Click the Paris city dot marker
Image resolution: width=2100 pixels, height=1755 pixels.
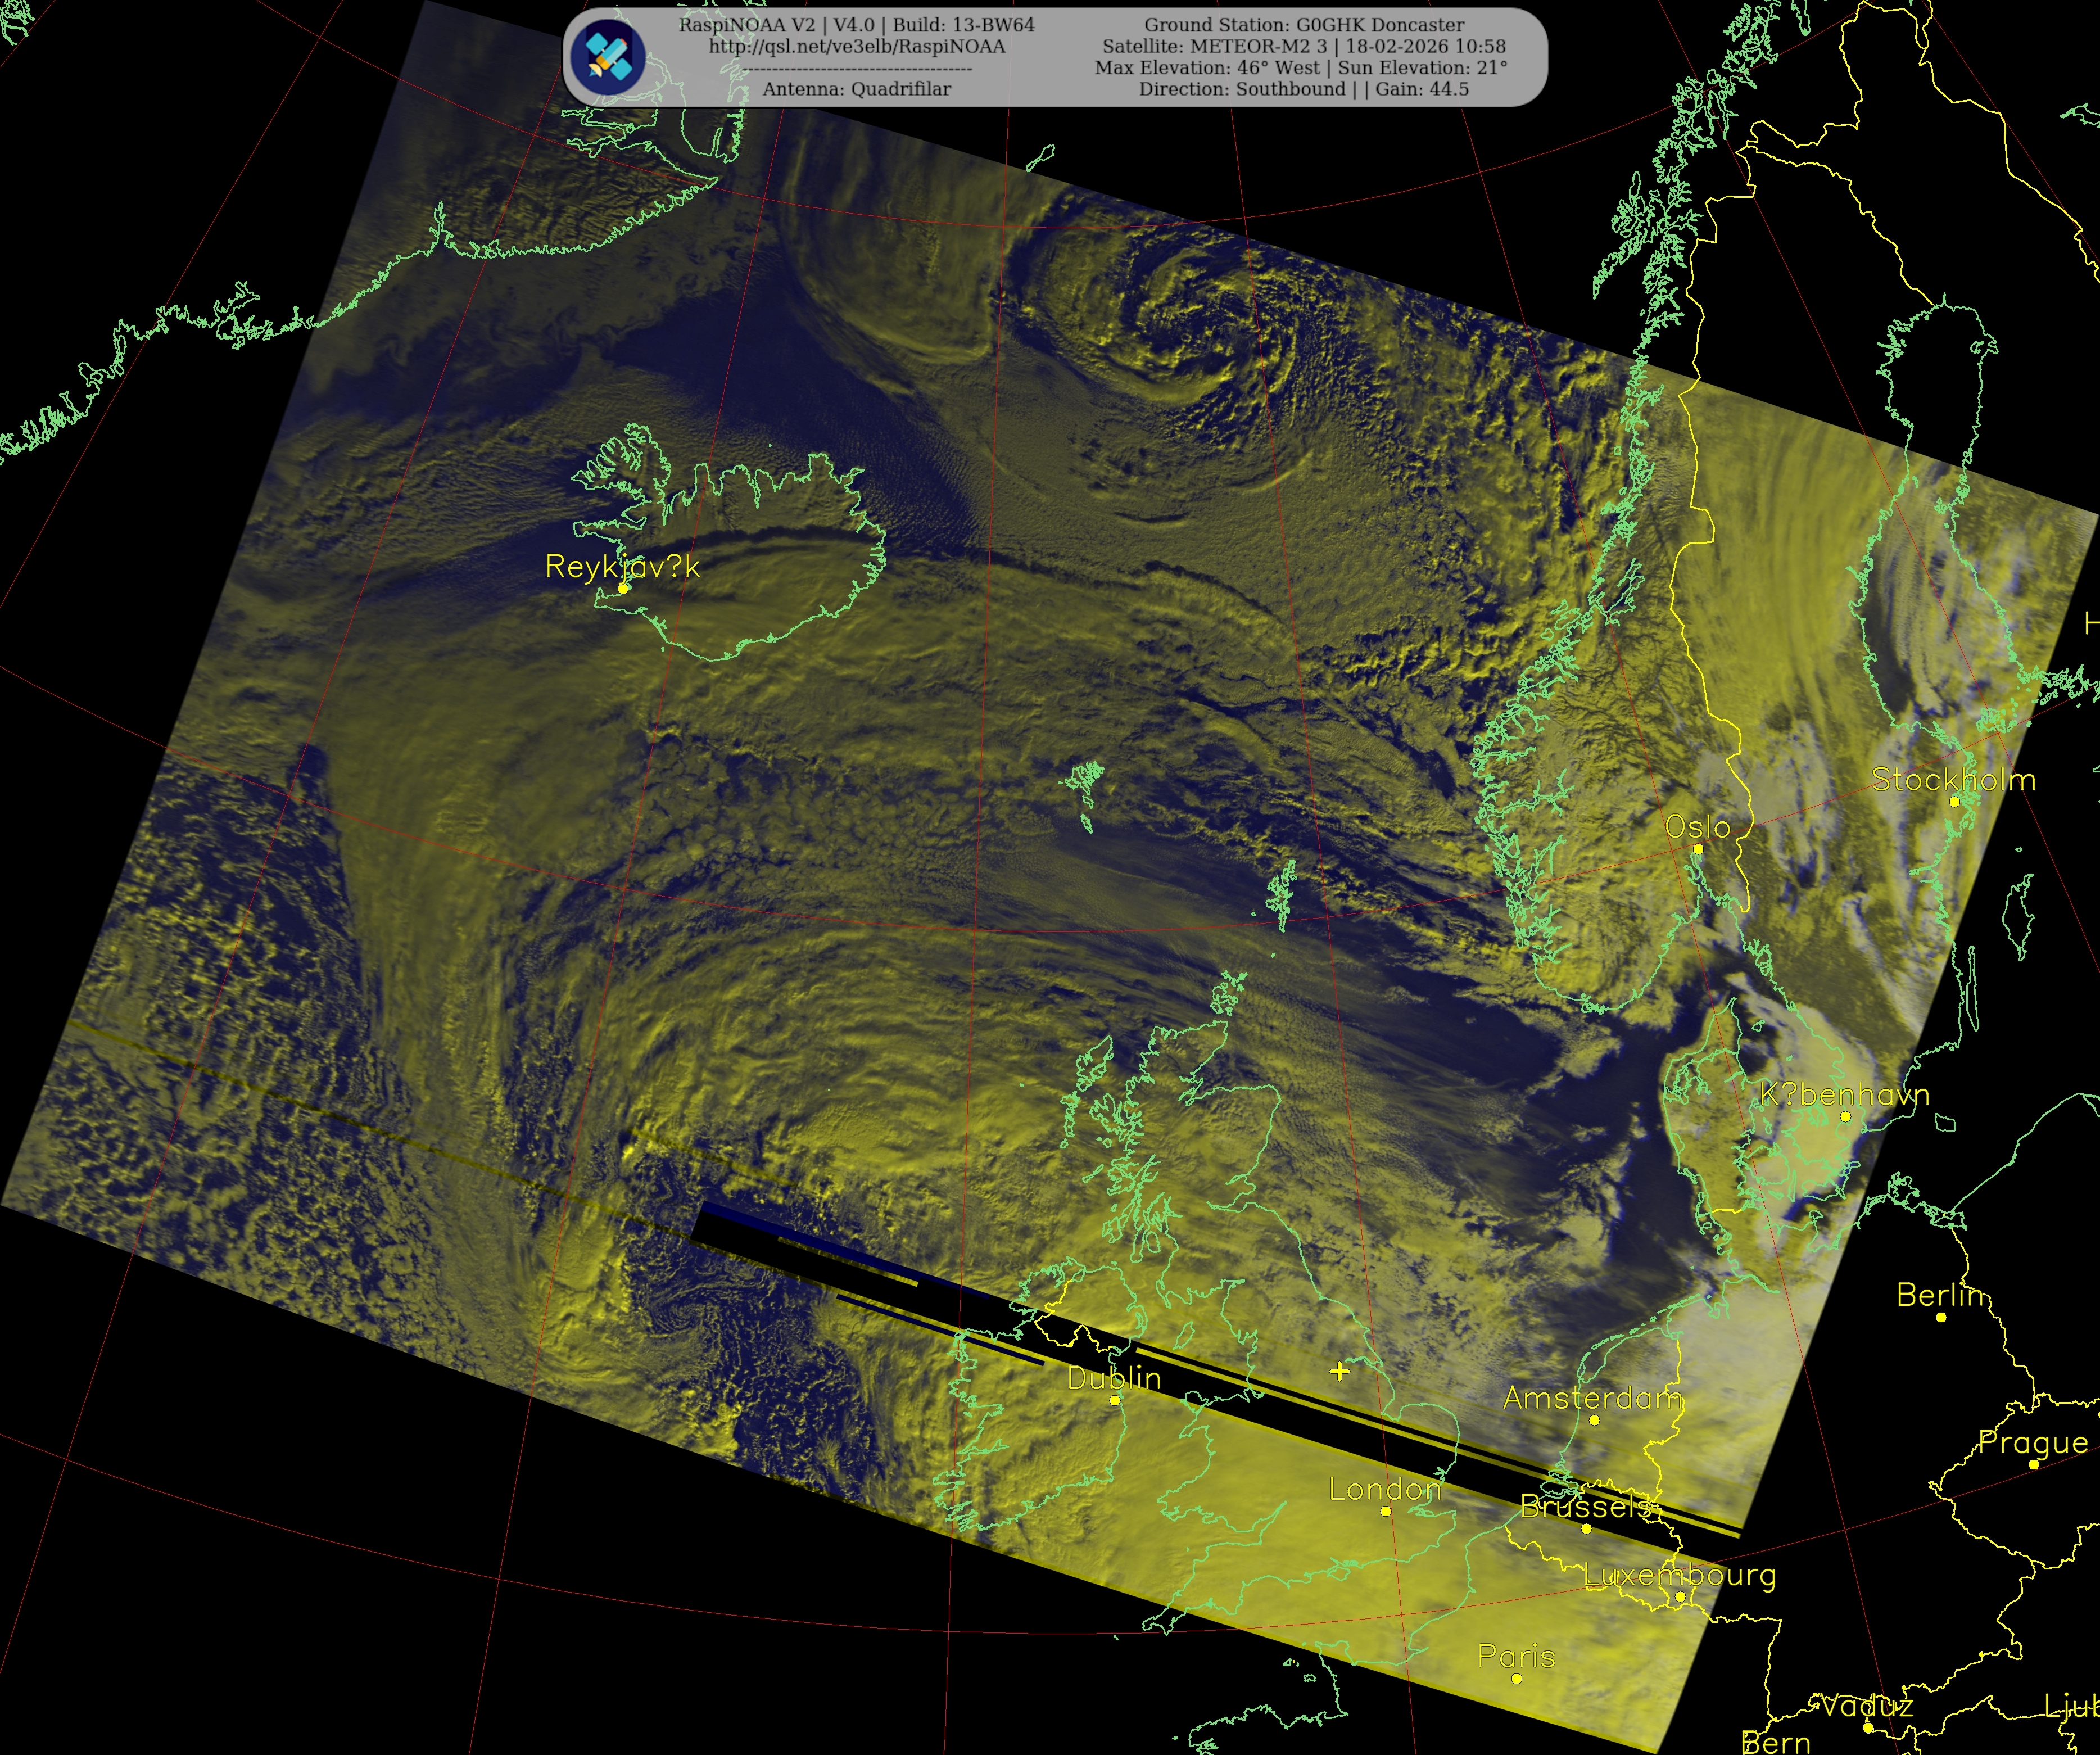pyautogui.click(x=1517, y=1679)
